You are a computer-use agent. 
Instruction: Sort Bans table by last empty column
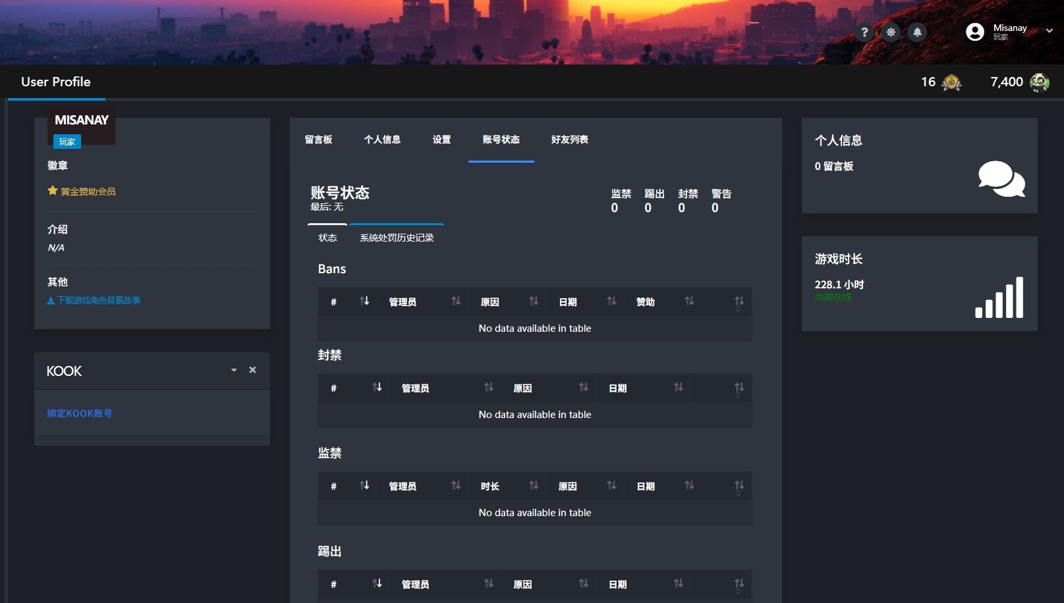[726, 301]
